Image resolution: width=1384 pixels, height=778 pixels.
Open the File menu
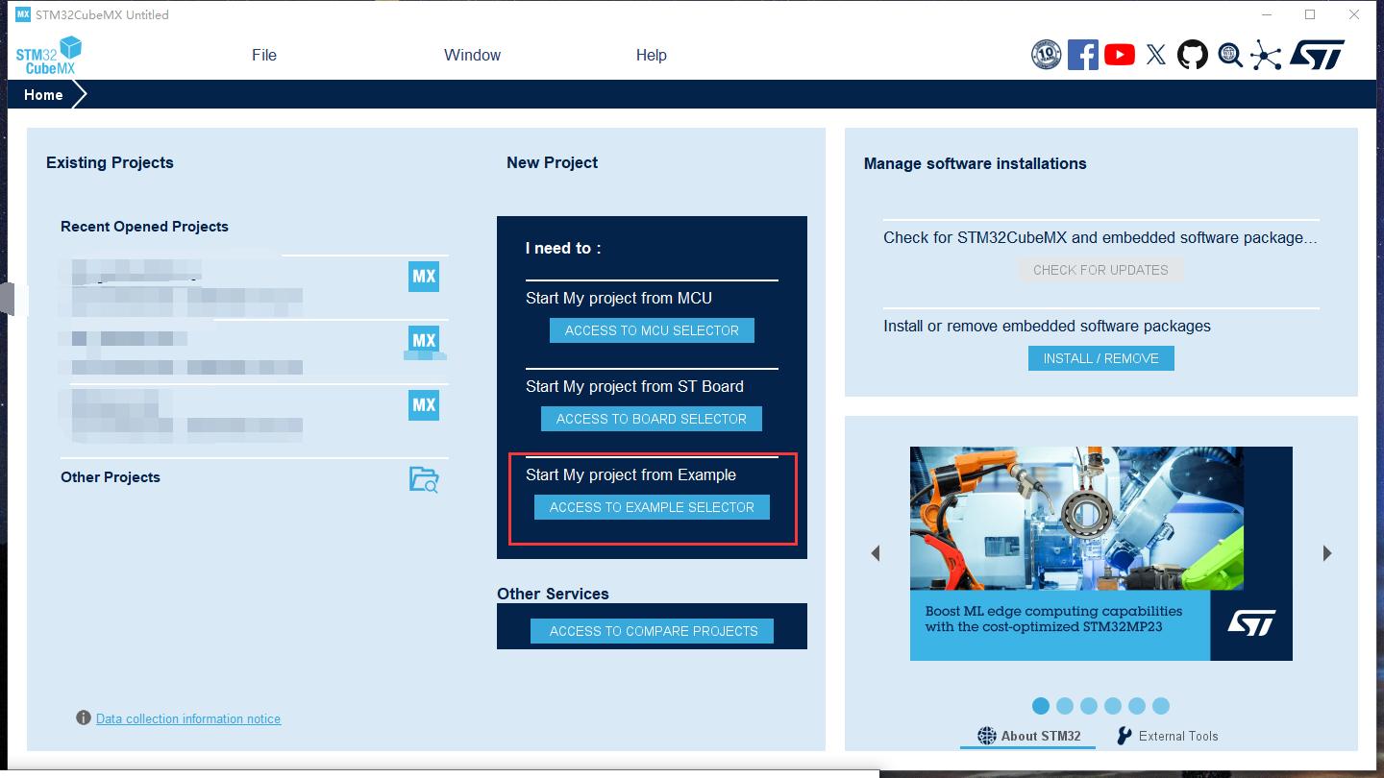click(x=264, y=56)
